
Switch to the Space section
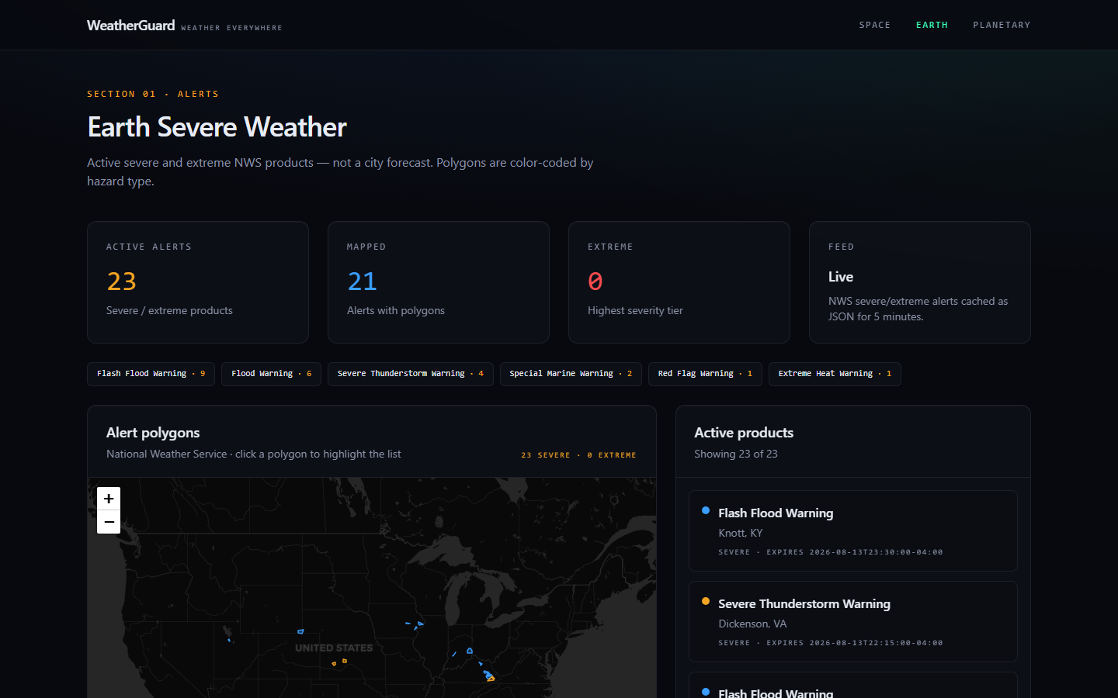(874, 25)
